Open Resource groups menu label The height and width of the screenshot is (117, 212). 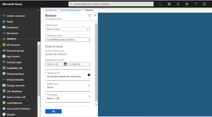(15, 51)
